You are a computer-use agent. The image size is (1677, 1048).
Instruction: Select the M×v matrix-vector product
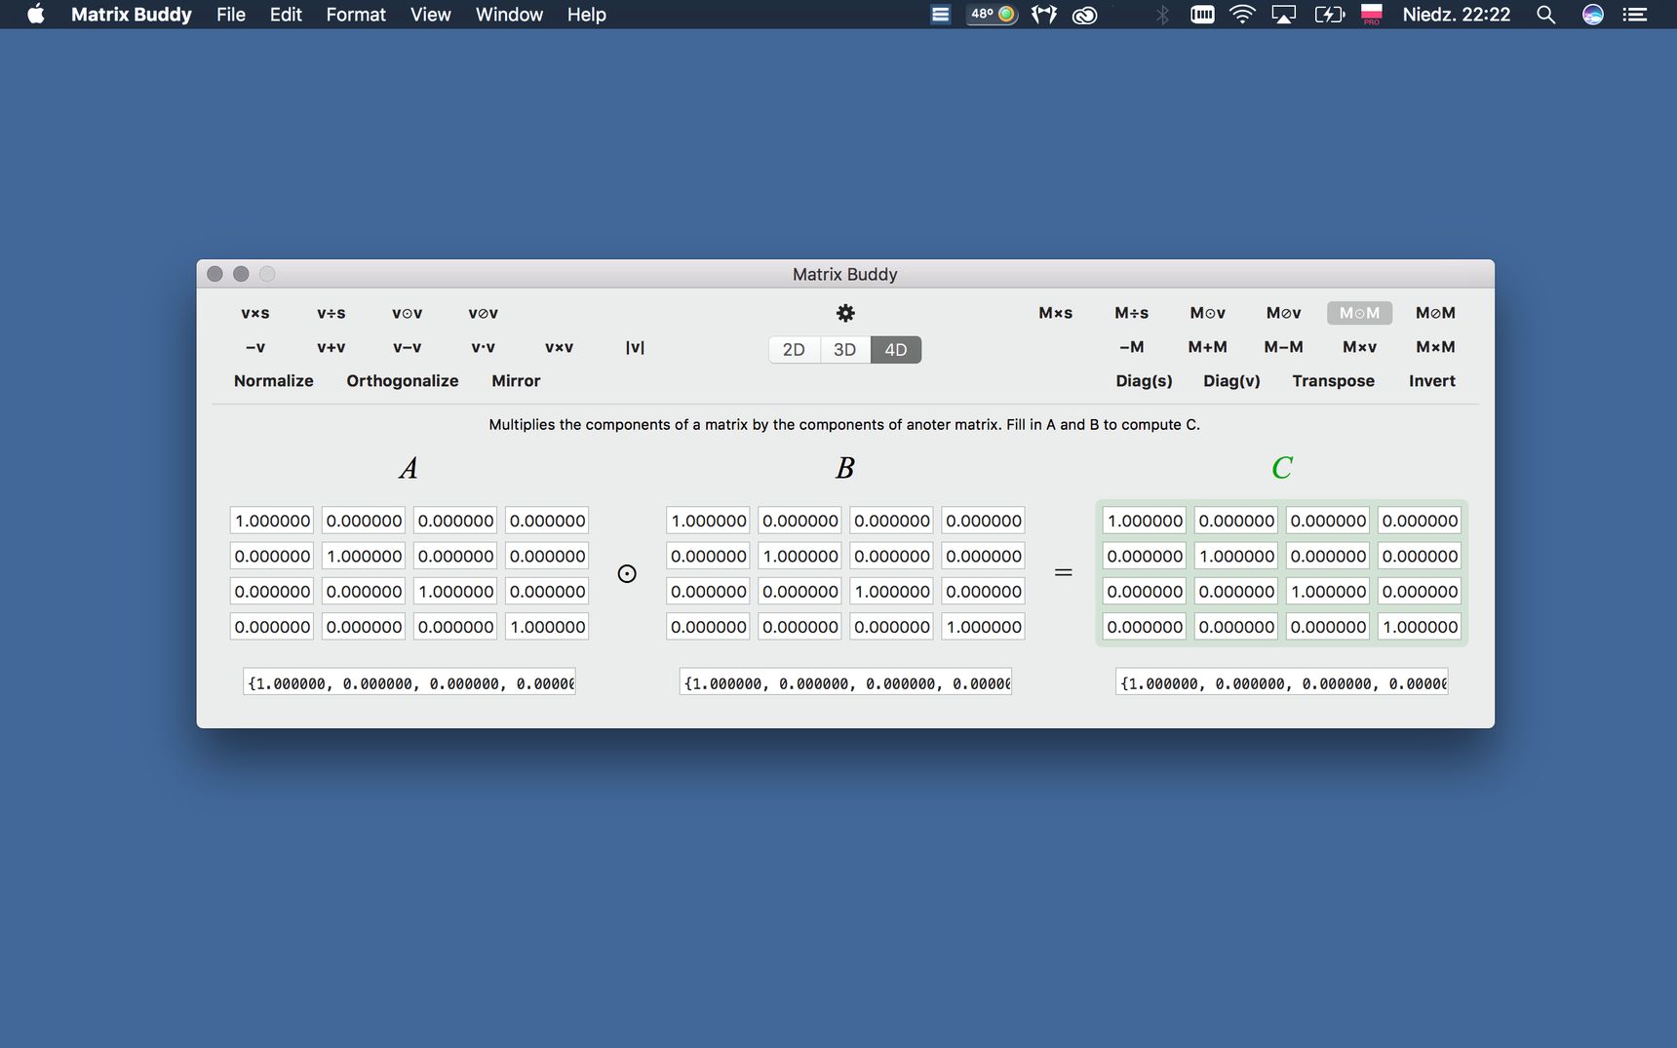(1360, 347)
